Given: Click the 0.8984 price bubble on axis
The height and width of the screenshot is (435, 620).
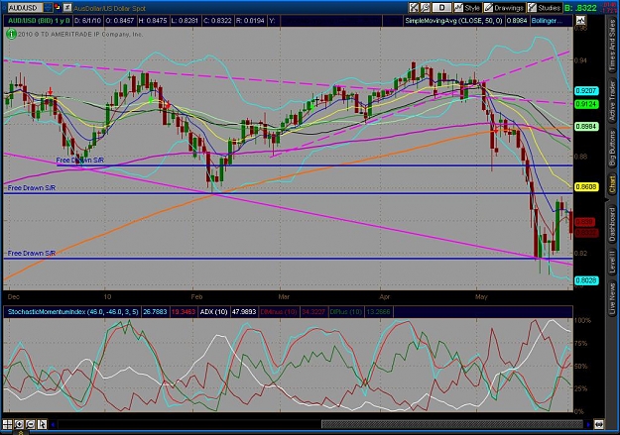Looking at the screenshot, I should (585, 127).
